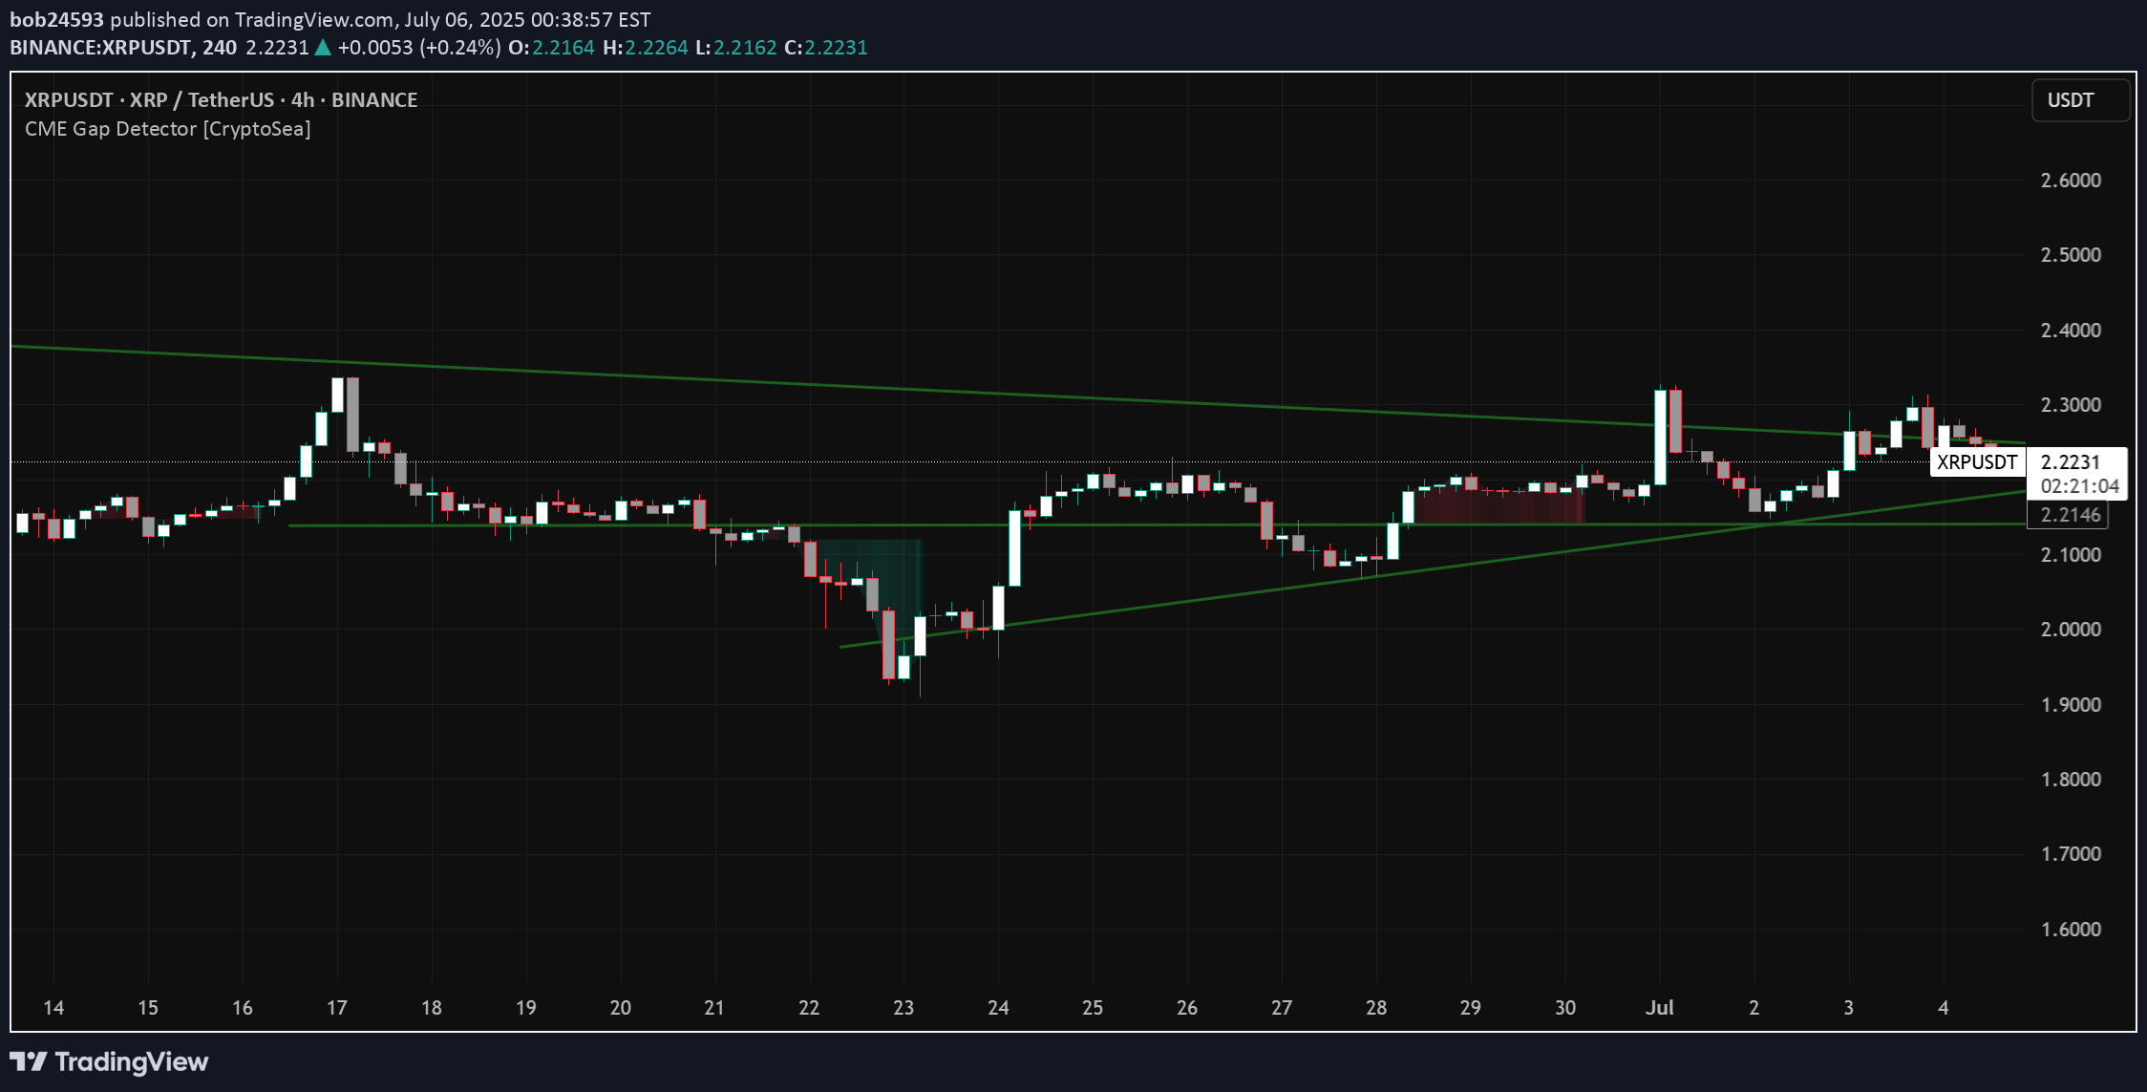Click the TradingView logo in the bottom-left corner
Image resolution: width=2147 pixels, height=1092 pixels.
110,1061
